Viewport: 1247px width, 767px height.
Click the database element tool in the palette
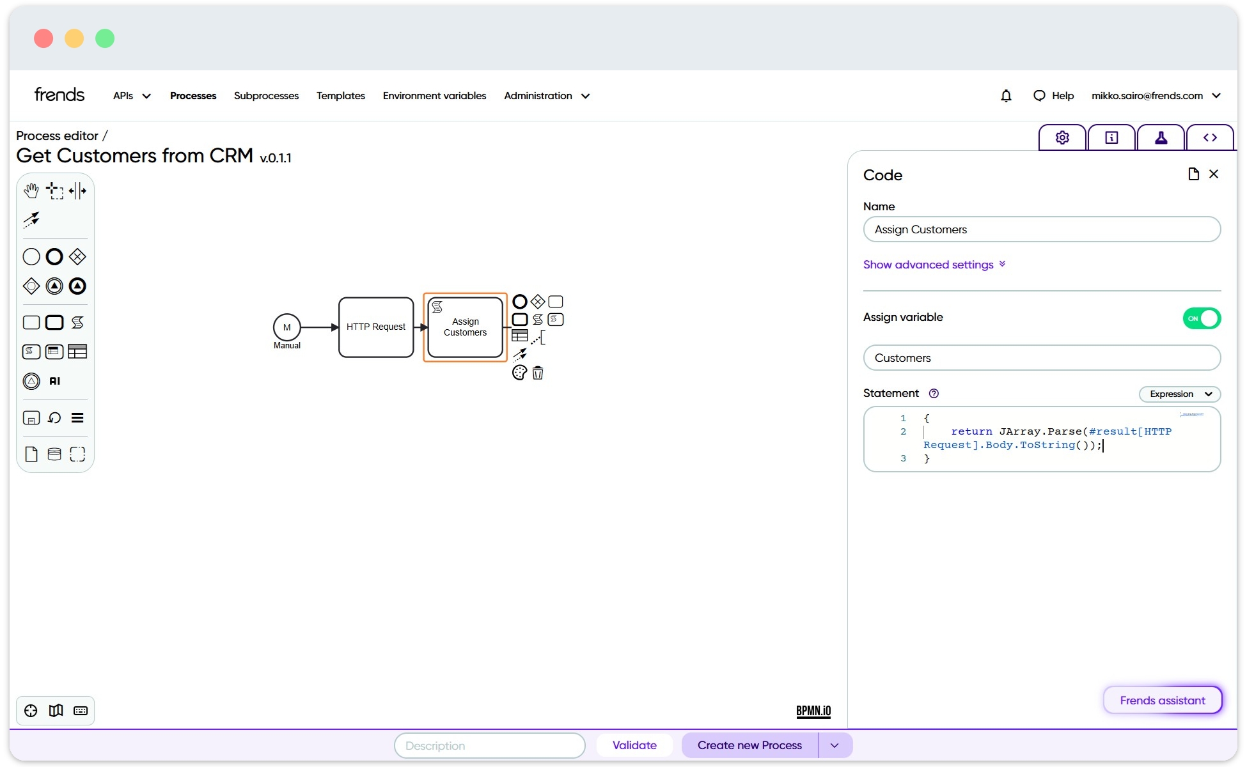54,454
